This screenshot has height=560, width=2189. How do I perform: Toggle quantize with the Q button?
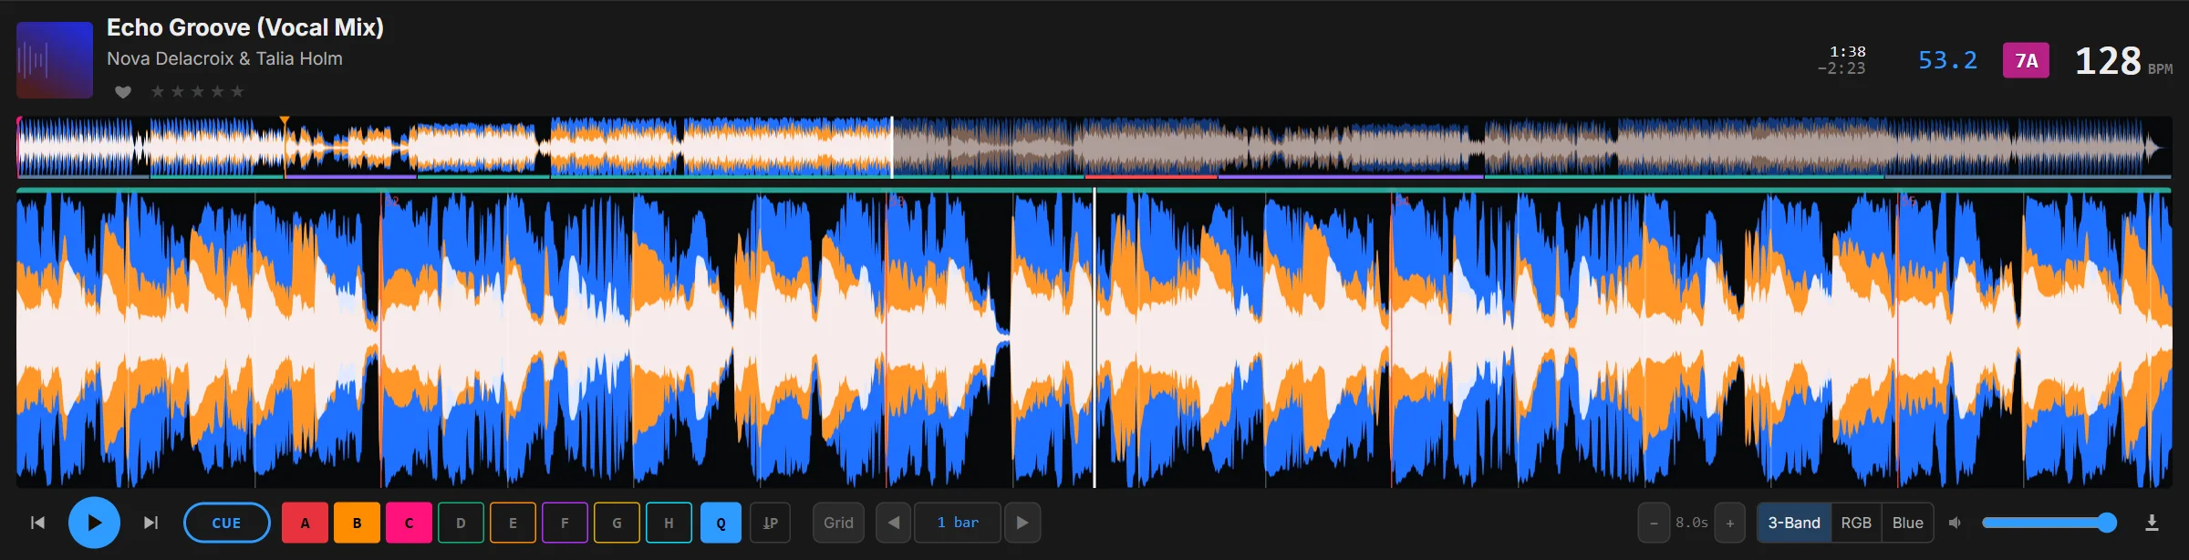click(x=721, y=523)
